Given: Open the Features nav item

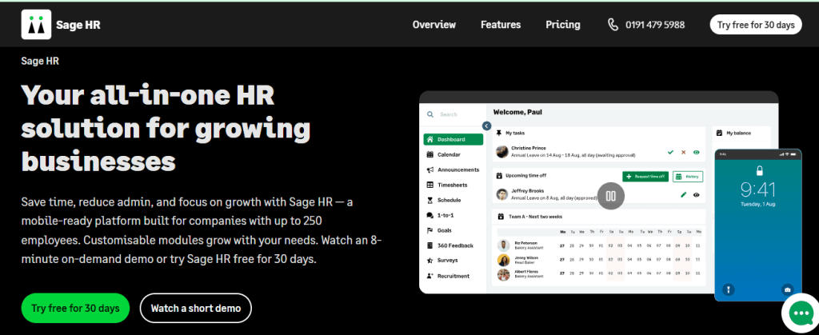Looking at the screenshot, I should (501, 25).
